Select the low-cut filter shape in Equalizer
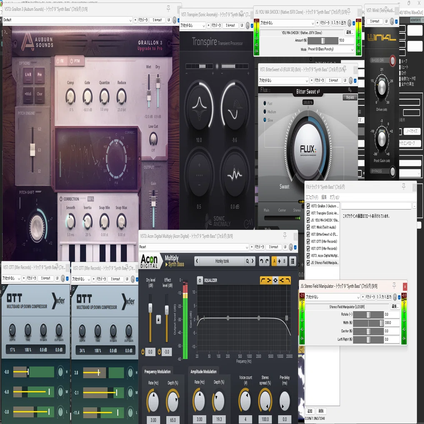Viewport: 424px width, 424px height. (262, 280)
